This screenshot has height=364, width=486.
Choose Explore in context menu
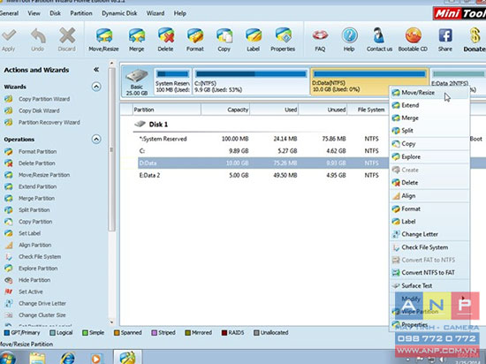429,156
